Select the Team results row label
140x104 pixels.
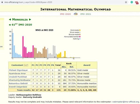point(24,90)
